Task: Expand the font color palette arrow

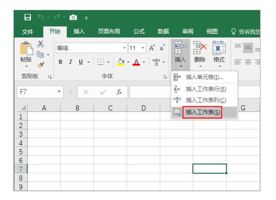Action: click(144, 62)
